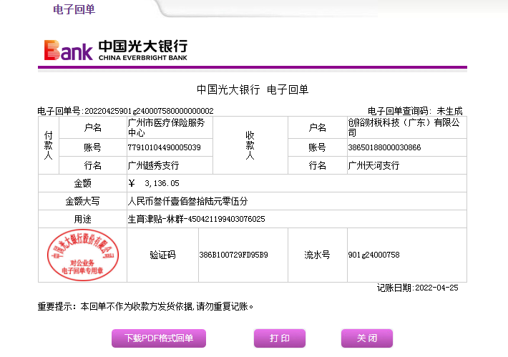The width and height of the screenshot is (508, 357).
Task: Click the 关闭 button
Action: [x=367, y=338]
